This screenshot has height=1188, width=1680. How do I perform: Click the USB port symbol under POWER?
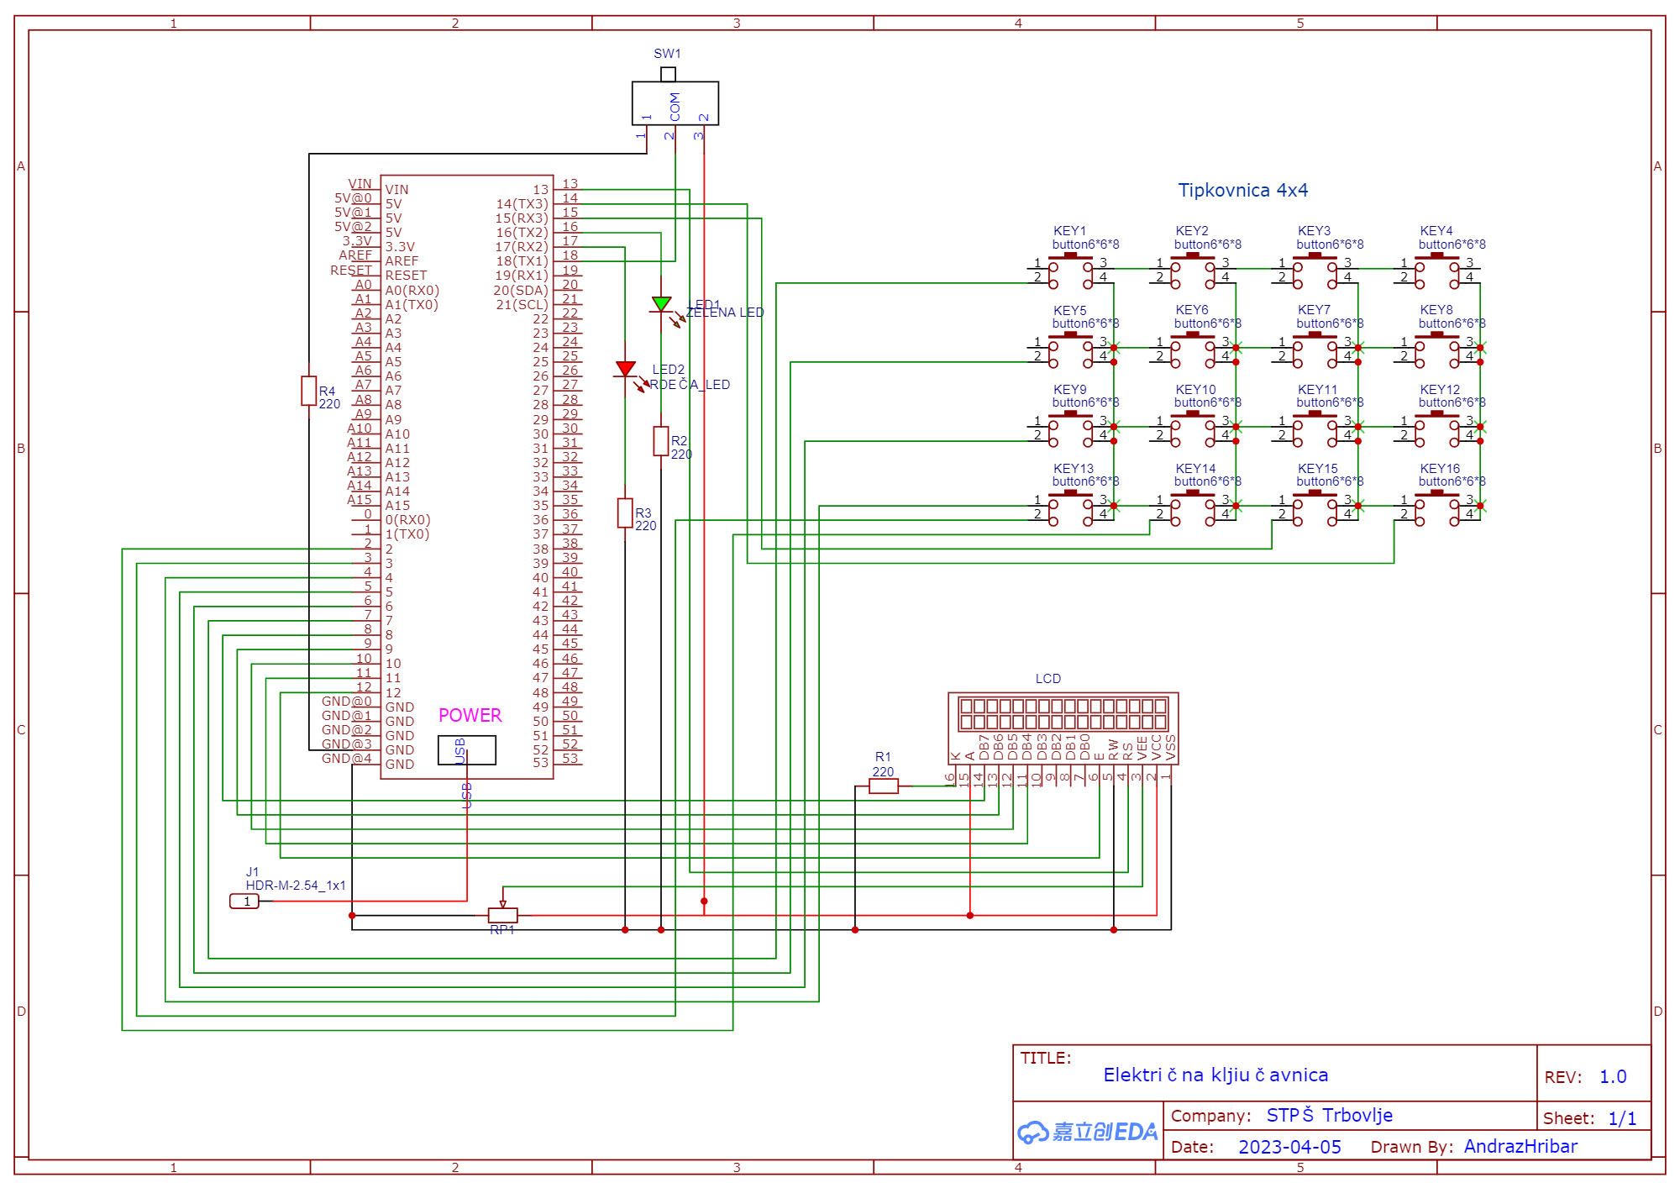pos(469,749)
